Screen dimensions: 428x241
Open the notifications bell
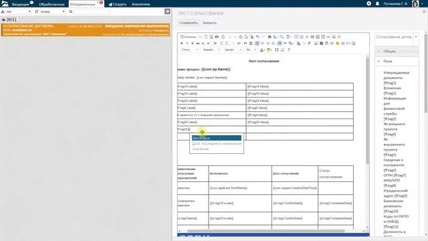click(377, 3)
